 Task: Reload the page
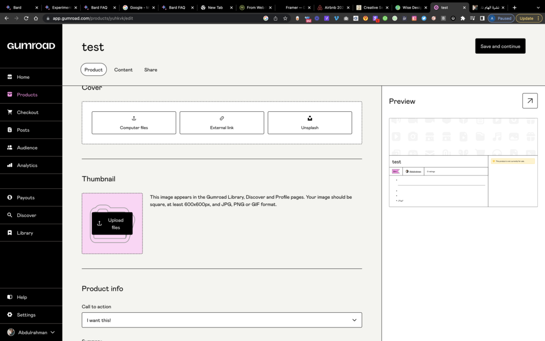26,18
